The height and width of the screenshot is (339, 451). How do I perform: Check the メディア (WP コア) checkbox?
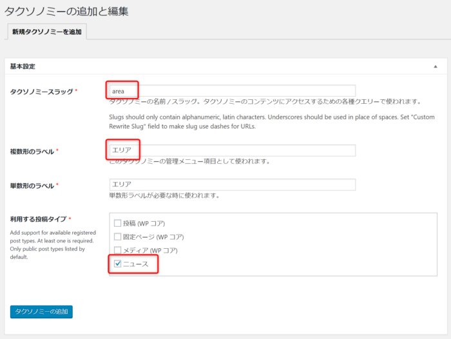[x=117, y=250]
